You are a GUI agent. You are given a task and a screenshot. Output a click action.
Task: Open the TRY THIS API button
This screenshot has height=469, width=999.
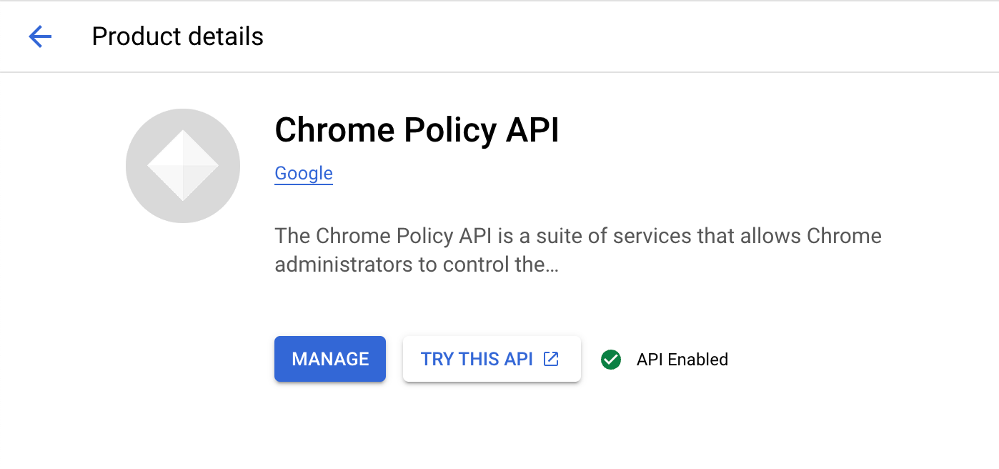(492, 359)
